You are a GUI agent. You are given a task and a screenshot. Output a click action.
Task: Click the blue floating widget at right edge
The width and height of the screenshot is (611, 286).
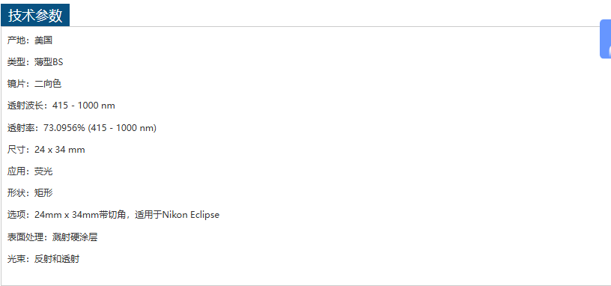pyautogui.click(x=606, y=39)
